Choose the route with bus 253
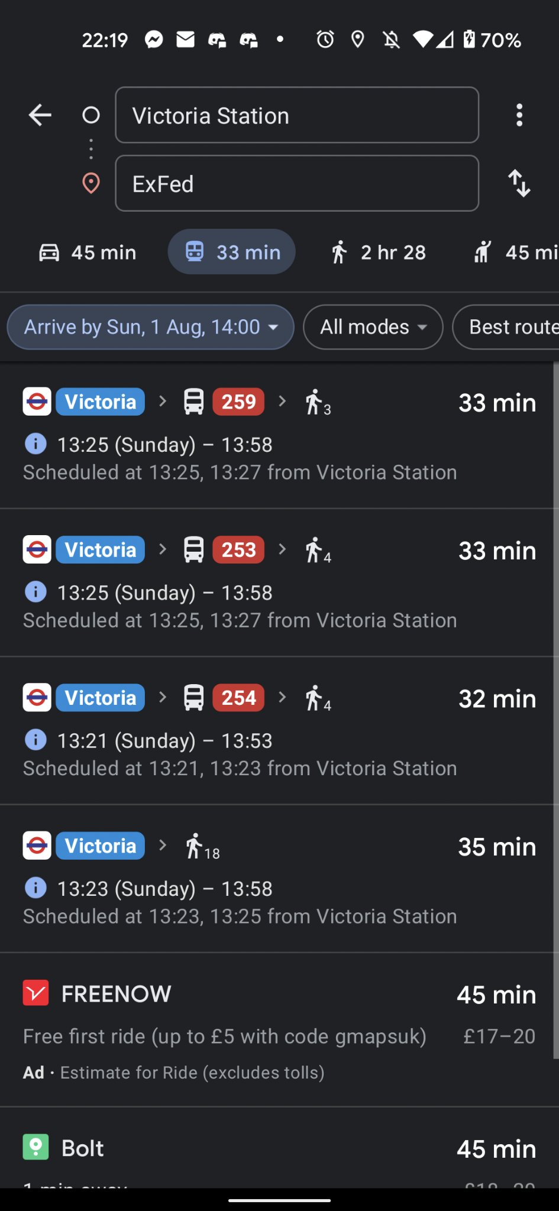The width and height of the screenshot is (559, 1211). tap(278, 582)
